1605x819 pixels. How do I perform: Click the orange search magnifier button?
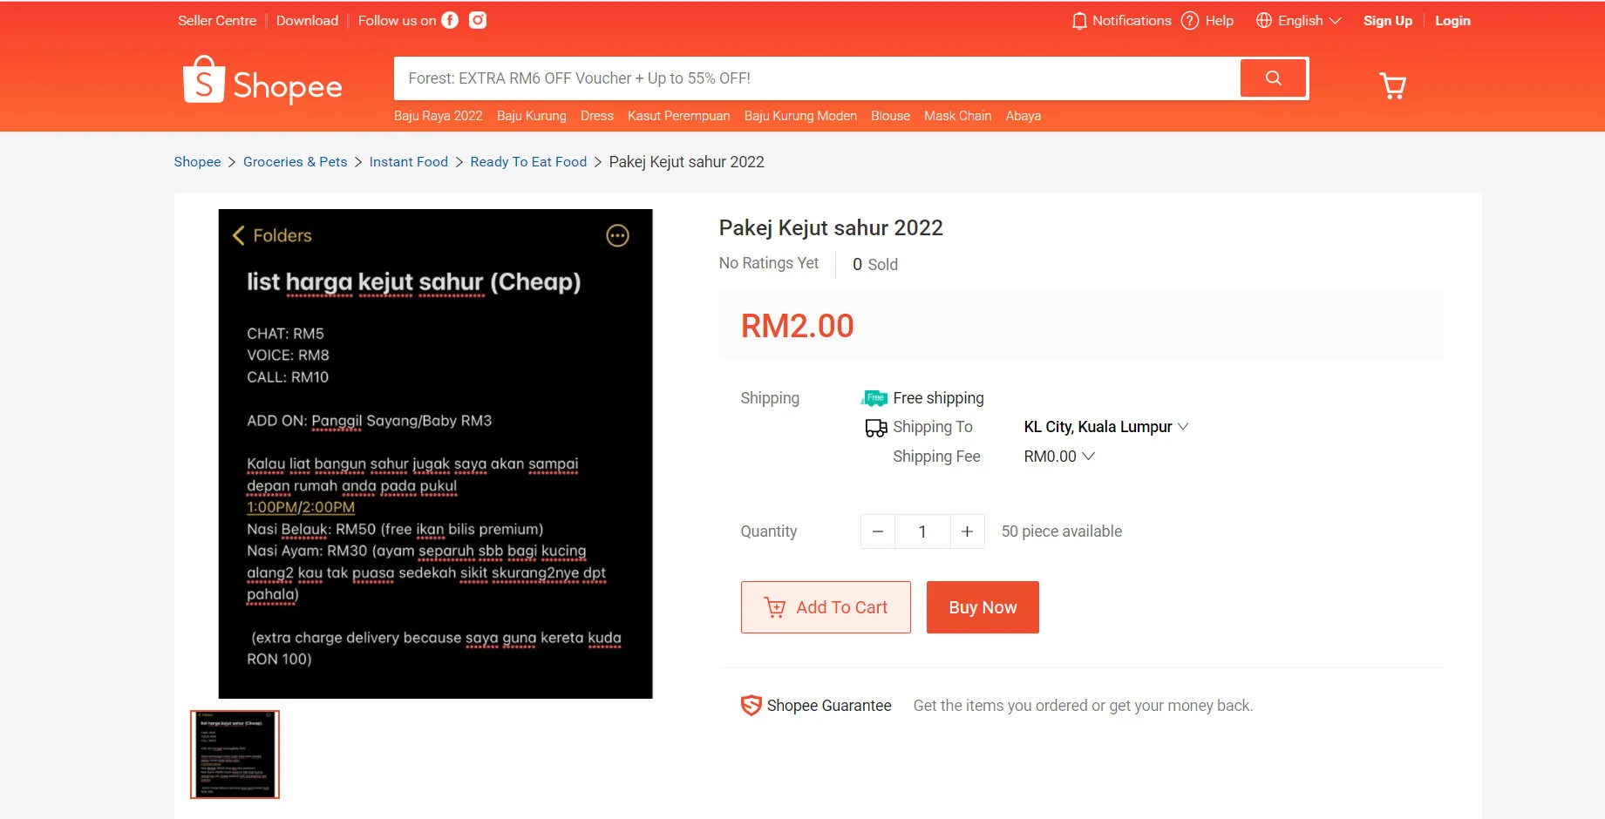(1273, 78)
